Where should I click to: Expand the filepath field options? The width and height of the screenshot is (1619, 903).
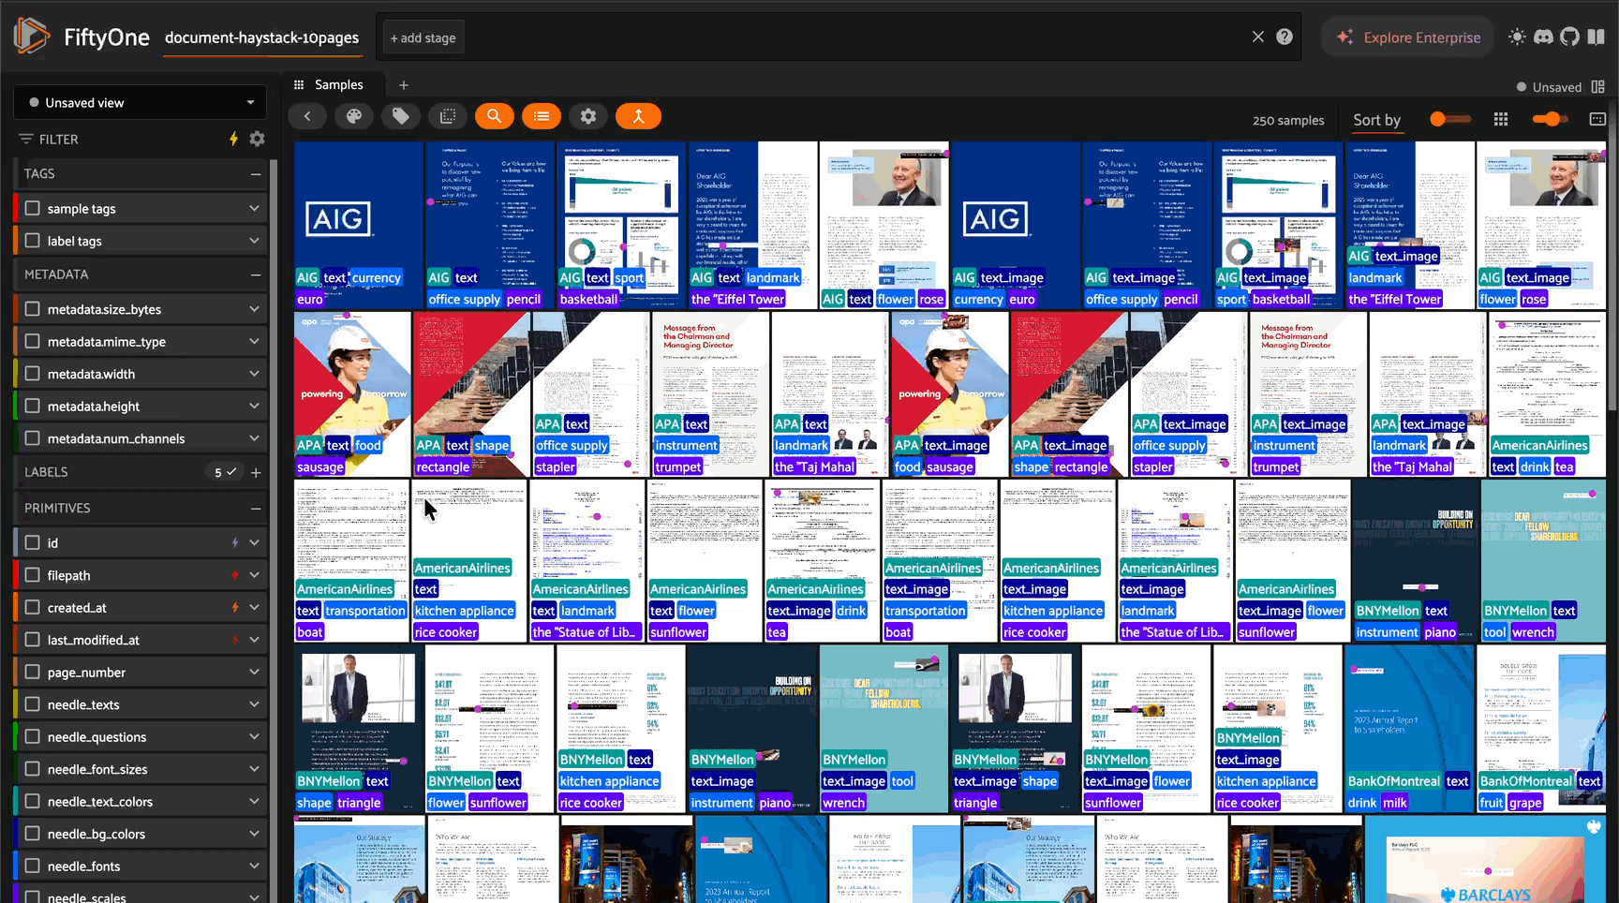254,575
